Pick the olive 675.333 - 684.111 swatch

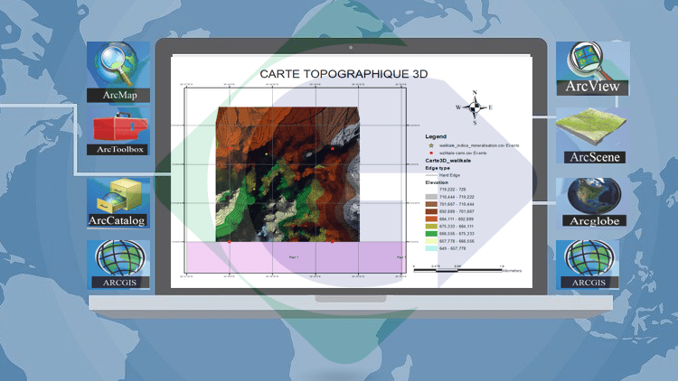(431, 227)
